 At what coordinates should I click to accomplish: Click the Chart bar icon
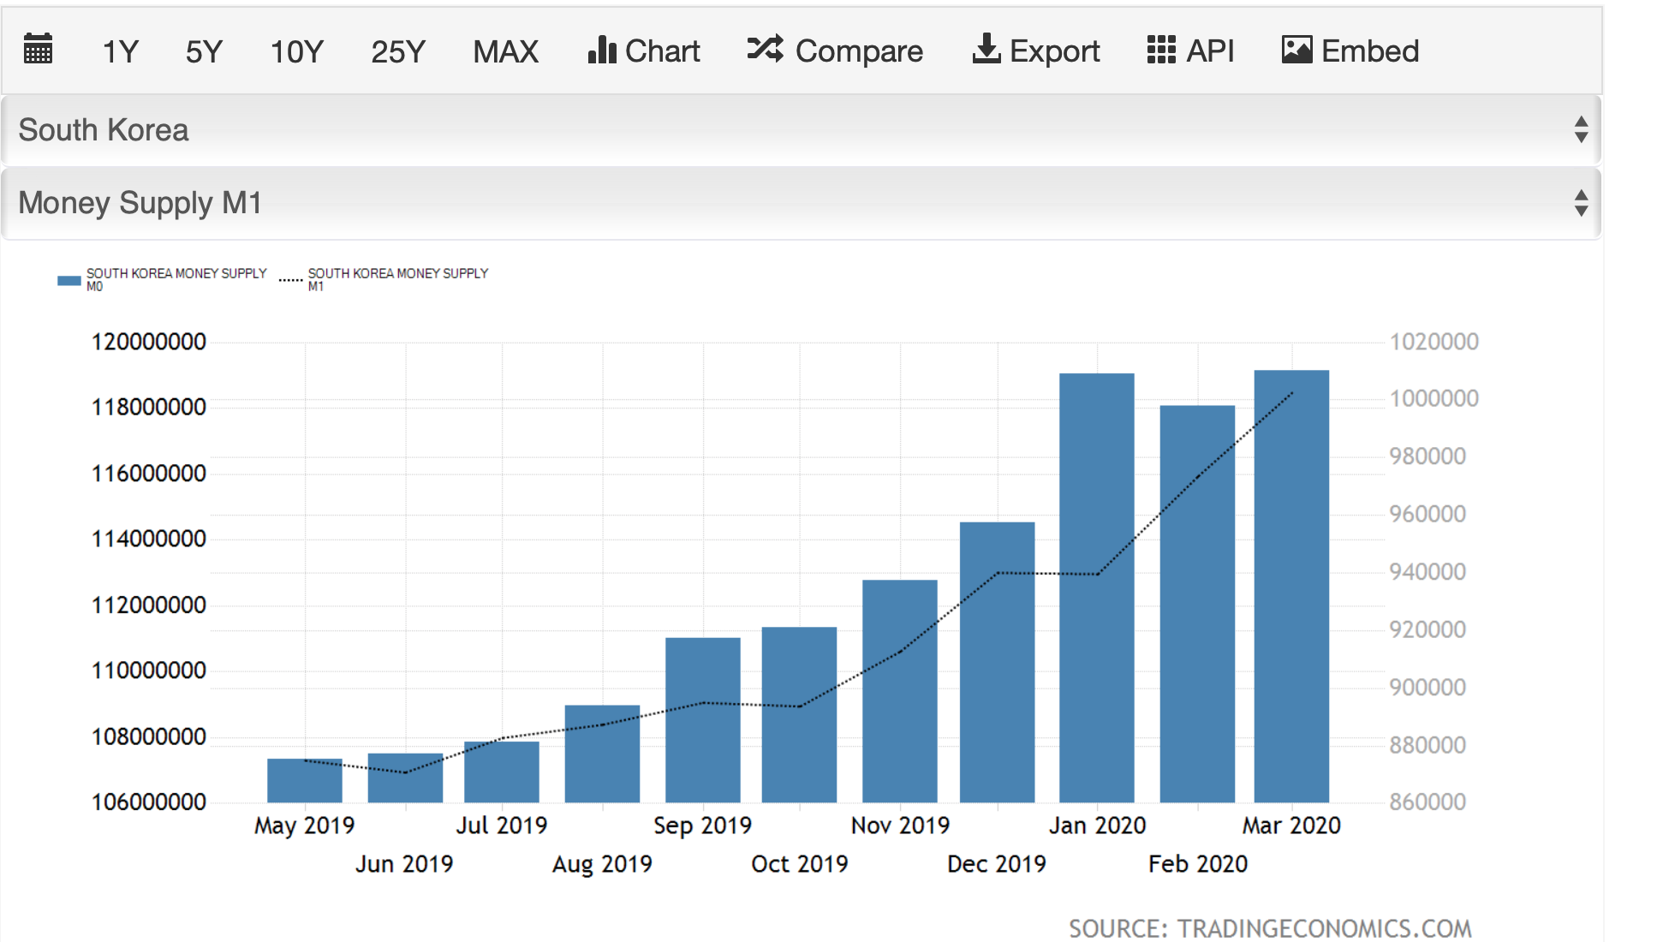click(602, 51)
